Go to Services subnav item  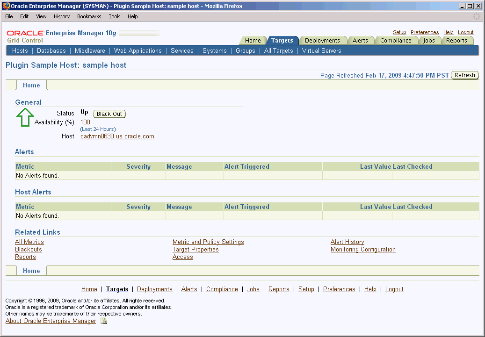182,50
